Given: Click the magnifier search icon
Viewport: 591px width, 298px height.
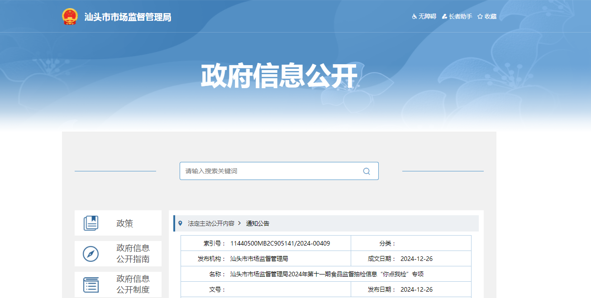Looking at the screenshot, I should point(367,171).
